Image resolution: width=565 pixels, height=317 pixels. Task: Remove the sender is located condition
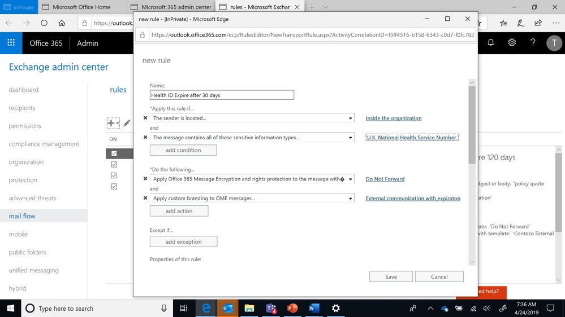pyautogui.click(x=145, y=118)
